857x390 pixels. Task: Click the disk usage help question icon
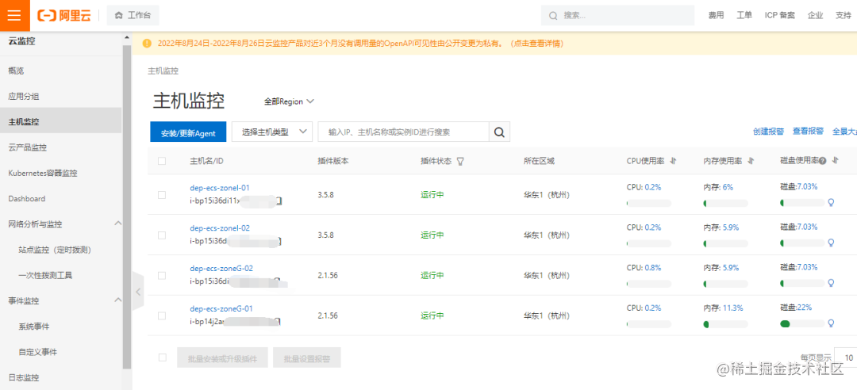pos(822,161)
